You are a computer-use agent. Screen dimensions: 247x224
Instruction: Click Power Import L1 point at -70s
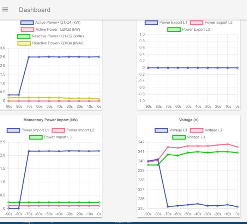pyautogui.click(x=29, y=151)
